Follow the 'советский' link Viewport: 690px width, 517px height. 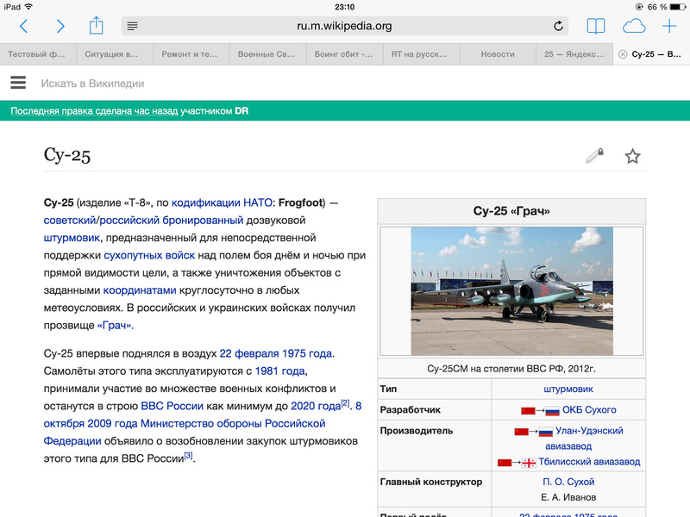click(70, 221)
